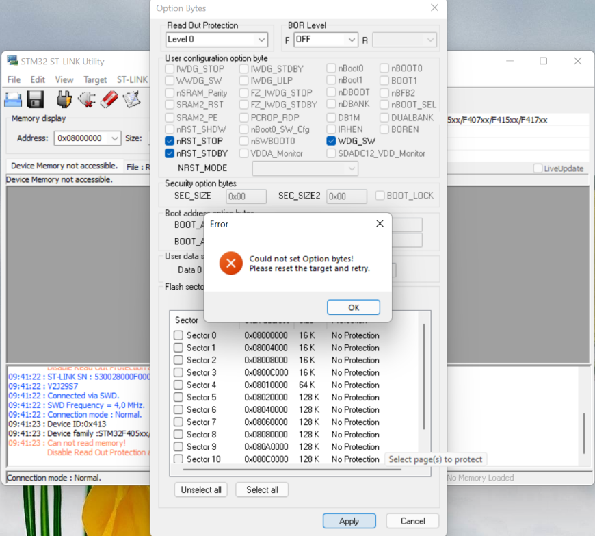Click the 'Could not set Option bytes!' message
Viewport: 595px width, 536px height.
tap(302, 259)
